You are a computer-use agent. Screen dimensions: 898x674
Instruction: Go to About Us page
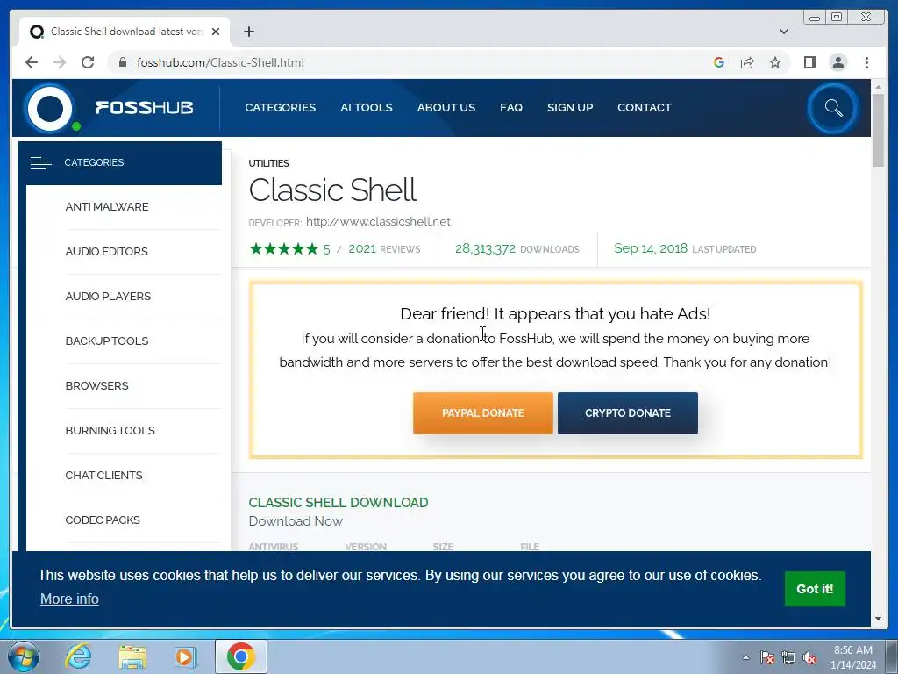[x=446, y=108]
